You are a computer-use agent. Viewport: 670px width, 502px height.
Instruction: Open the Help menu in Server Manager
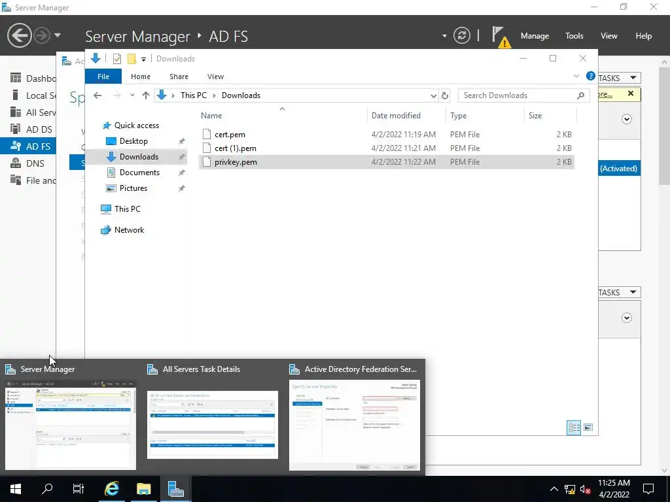coord(644,36)
